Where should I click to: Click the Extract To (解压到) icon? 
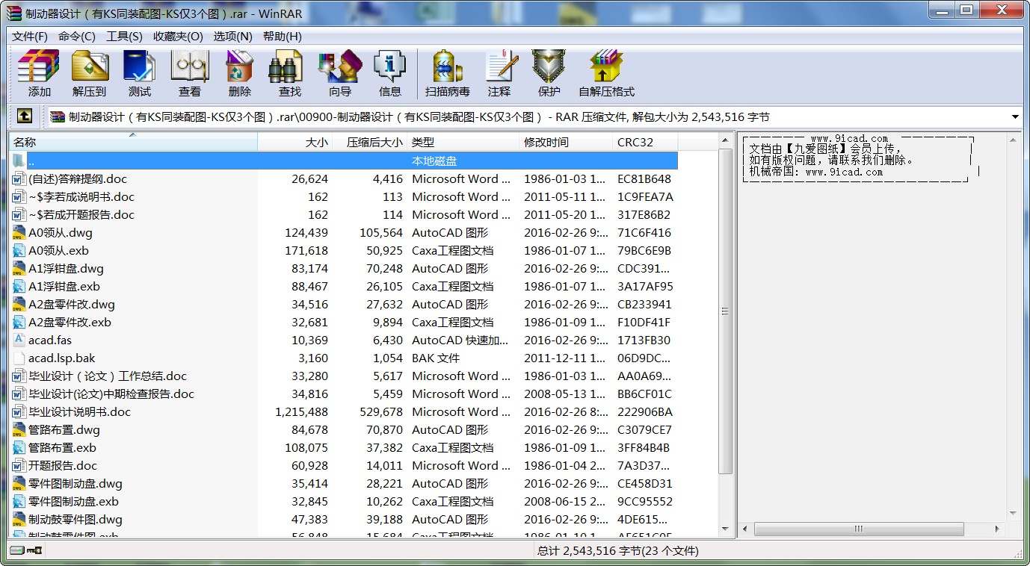(x=90, y=73)
